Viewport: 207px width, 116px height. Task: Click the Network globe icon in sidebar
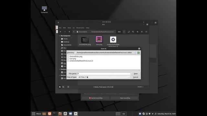[62, 78]
